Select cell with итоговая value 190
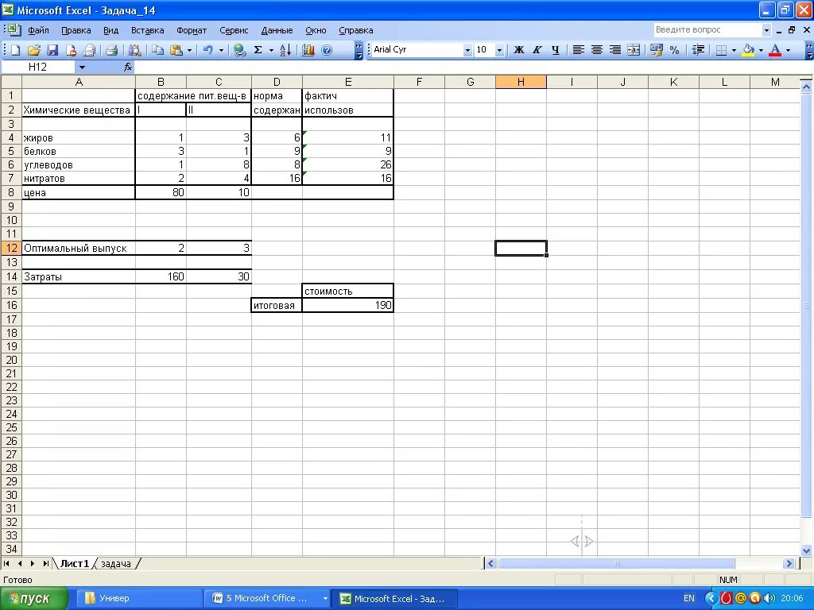814x610 pixels. [348, 305]
